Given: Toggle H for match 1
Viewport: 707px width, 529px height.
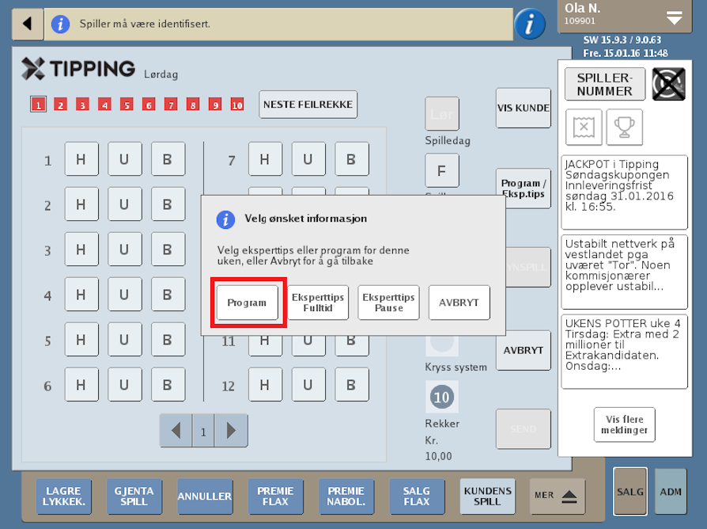Looking at the screenshot, I should [81, 159].
